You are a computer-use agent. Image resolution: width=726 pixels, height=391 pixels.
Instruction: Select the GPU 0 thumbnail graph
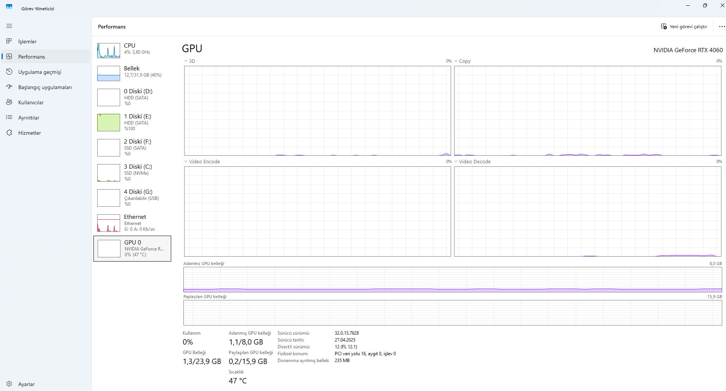click(109, 249)
